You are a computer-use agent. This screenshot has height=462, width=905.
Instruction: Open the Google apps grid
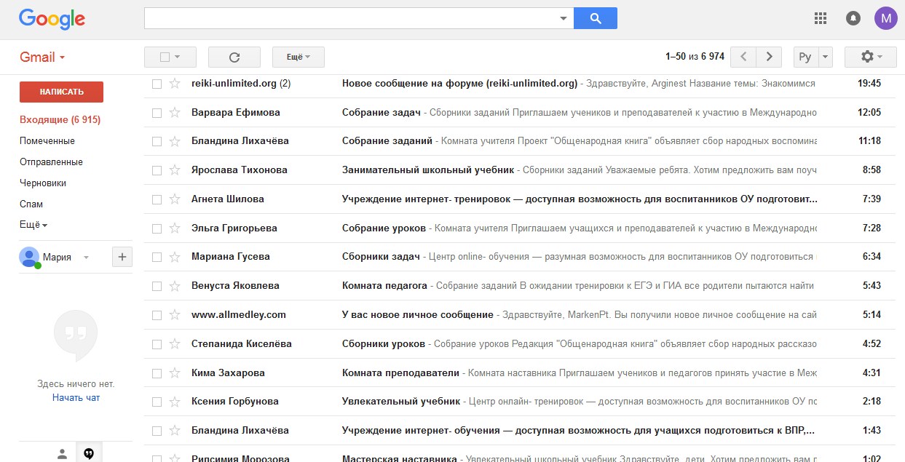click(x=821, y=18)
